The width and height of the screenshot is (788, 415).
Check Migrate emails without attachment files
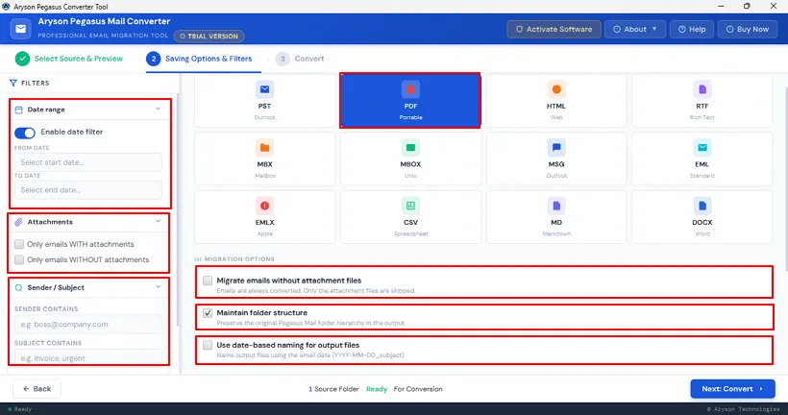click(x=208, y=281)
